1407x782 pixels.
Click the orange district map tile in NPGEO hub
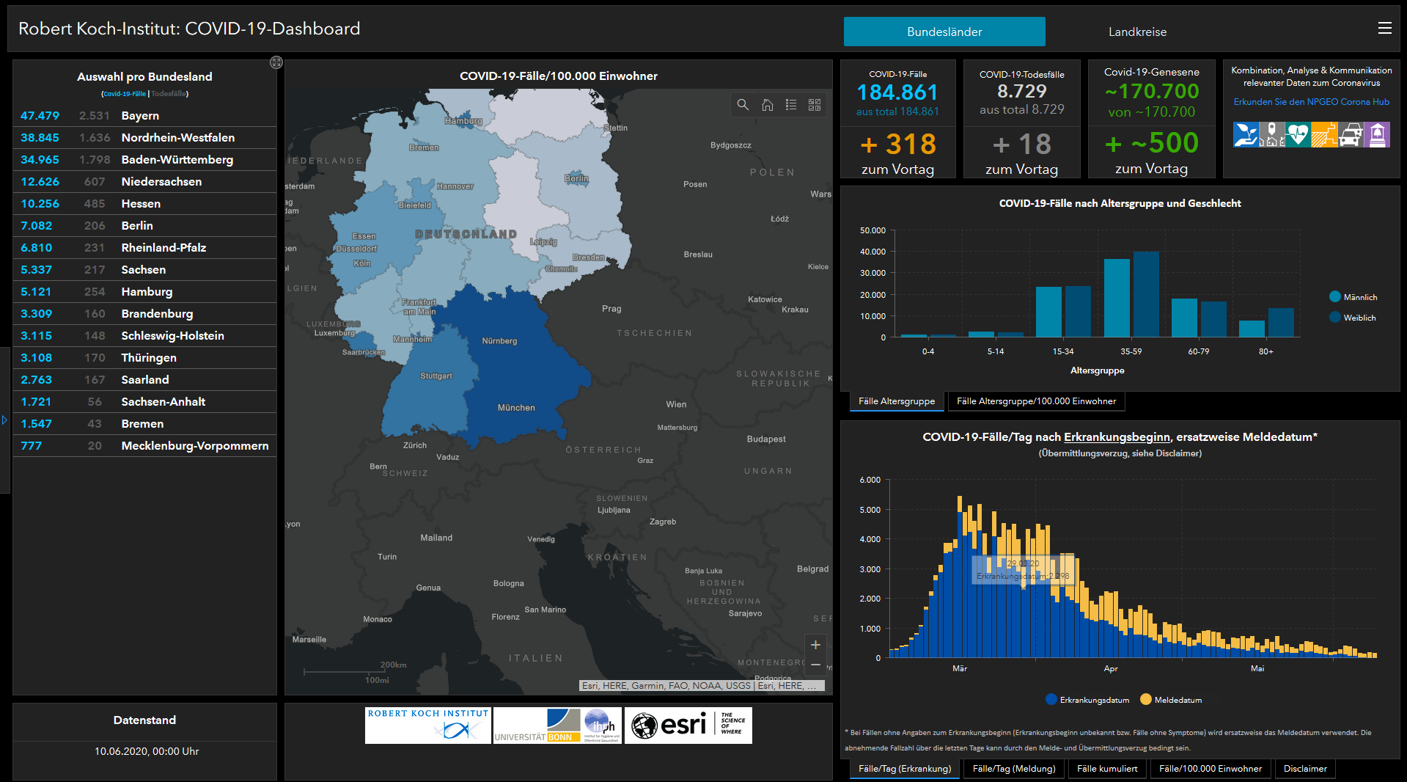(x=1323, y=135)
